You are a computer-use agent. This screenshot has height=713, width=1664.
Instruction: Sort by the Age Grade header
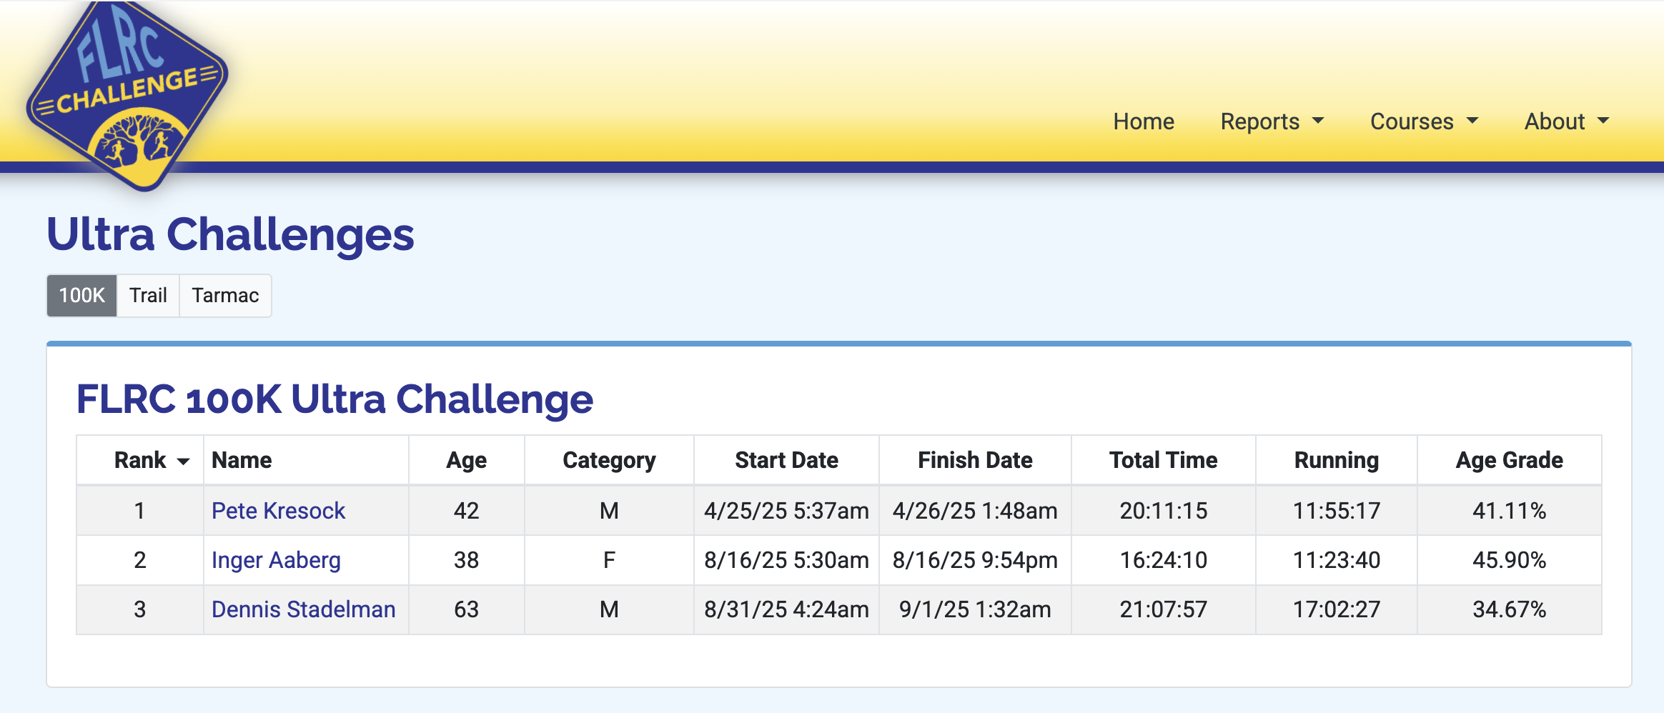tap(1509, 460)
